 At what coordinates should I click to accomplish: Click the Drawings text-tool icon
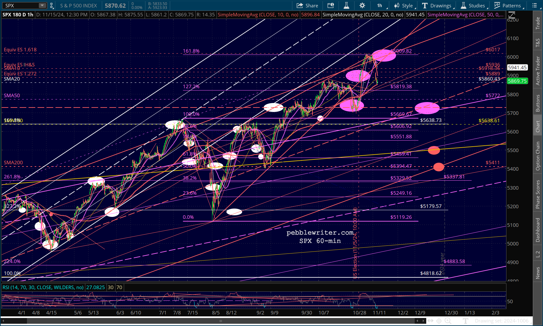pyautogui.click(x=425, y=5)
